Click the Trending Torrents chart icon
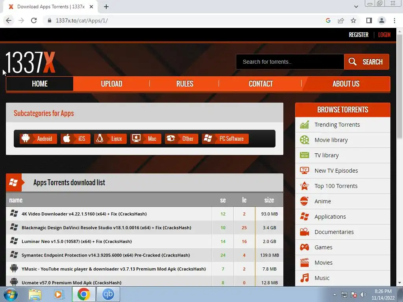The image size is (403, 302). pyautogui.click(x=304, y=125)
